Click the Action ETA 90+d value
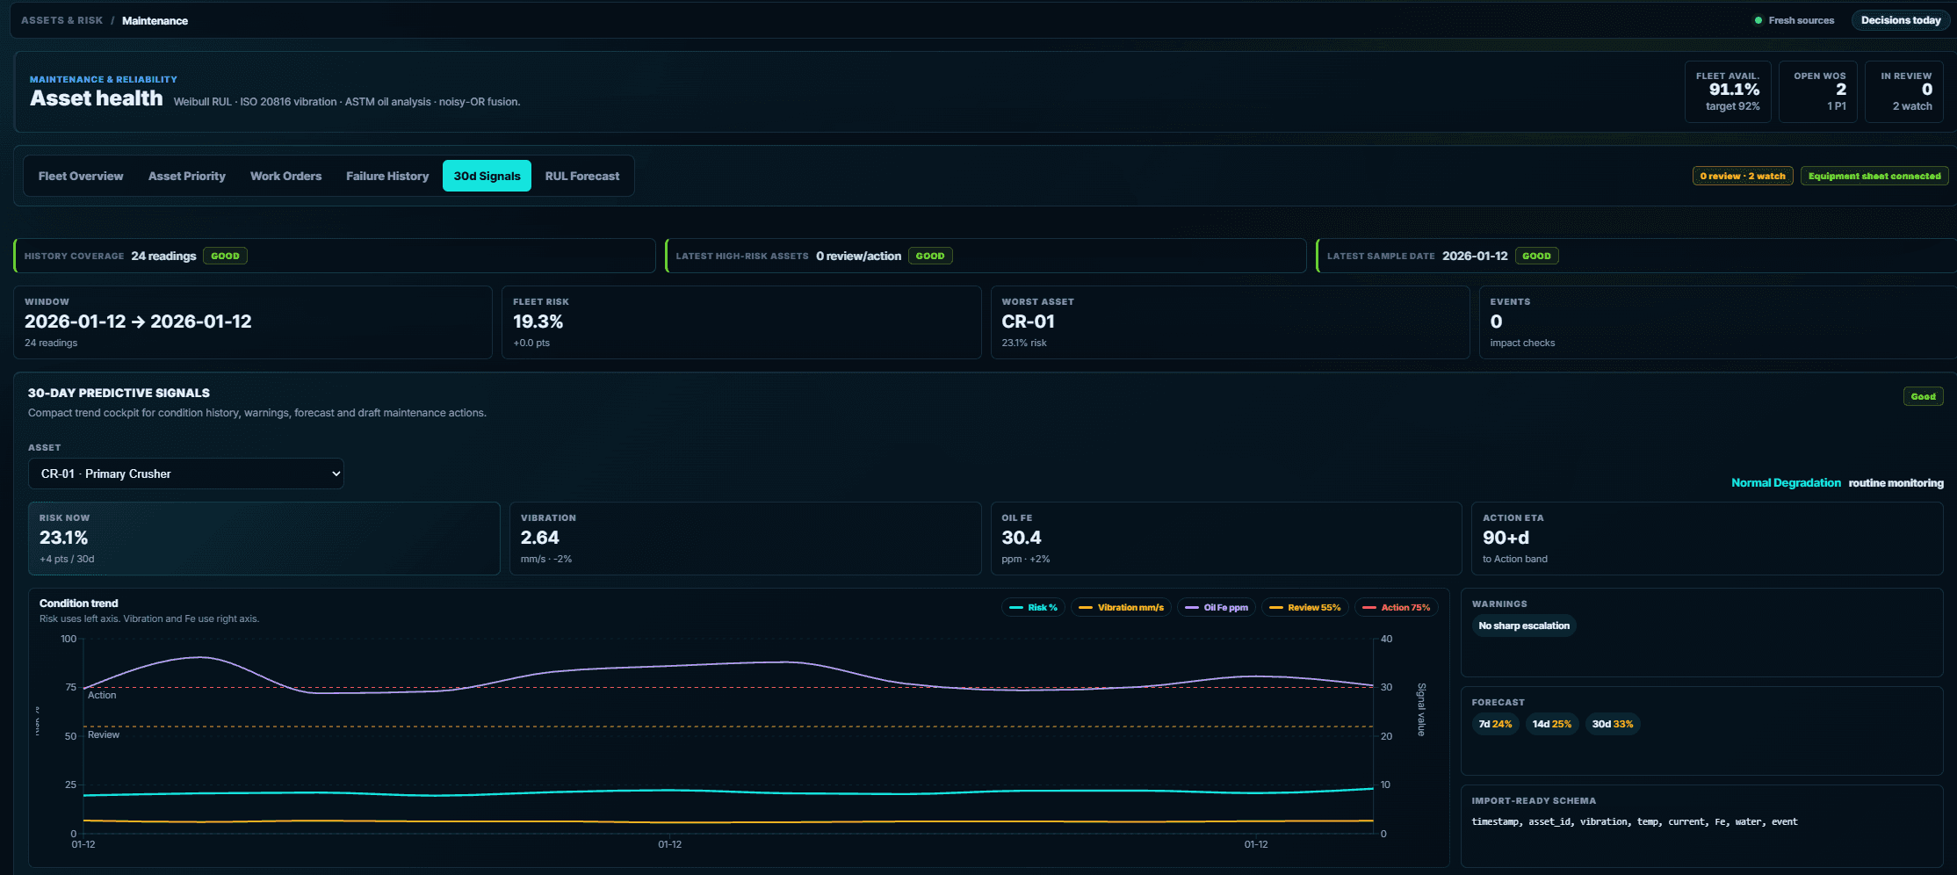Screen dimensions: 1957x875 tap(1506, 538)
